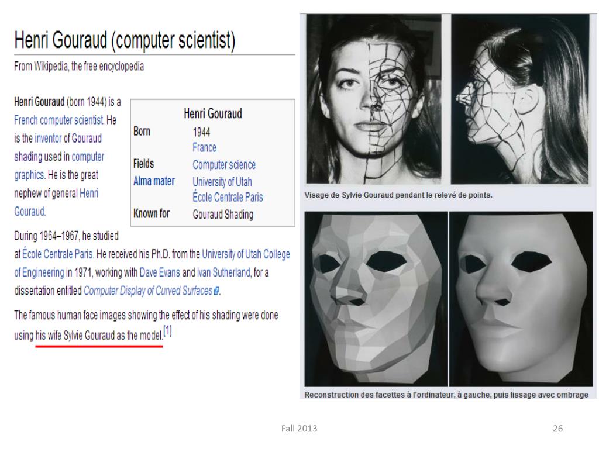Open 'Computer Display of Curved Surfaces' dissertation link
Viewport: 599px width, 449px height.
click(x=148, y=291)
